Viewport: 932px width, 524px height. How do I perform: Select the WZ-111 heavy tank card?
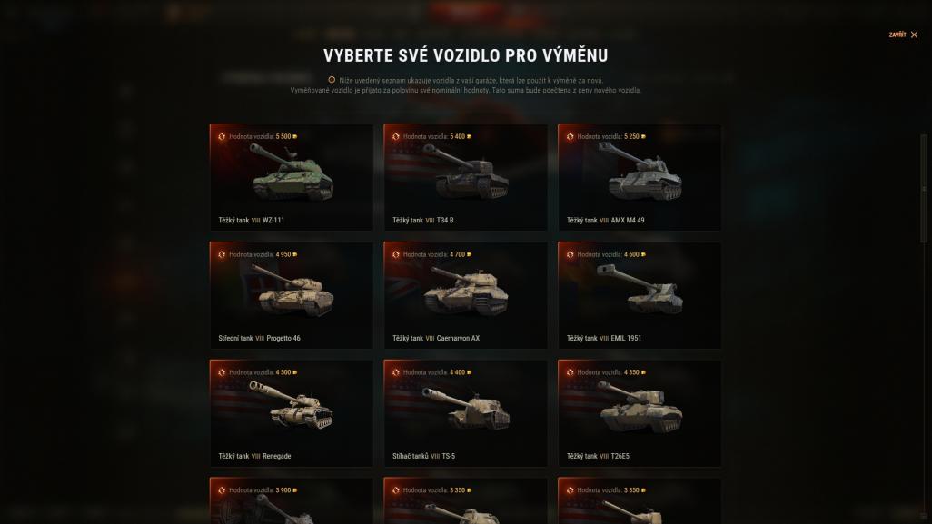click(x=292, y=177)
